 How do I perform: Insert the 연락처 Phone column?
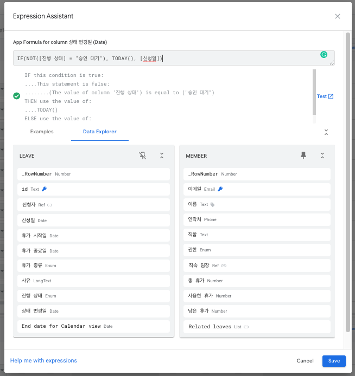click(257, 219)
